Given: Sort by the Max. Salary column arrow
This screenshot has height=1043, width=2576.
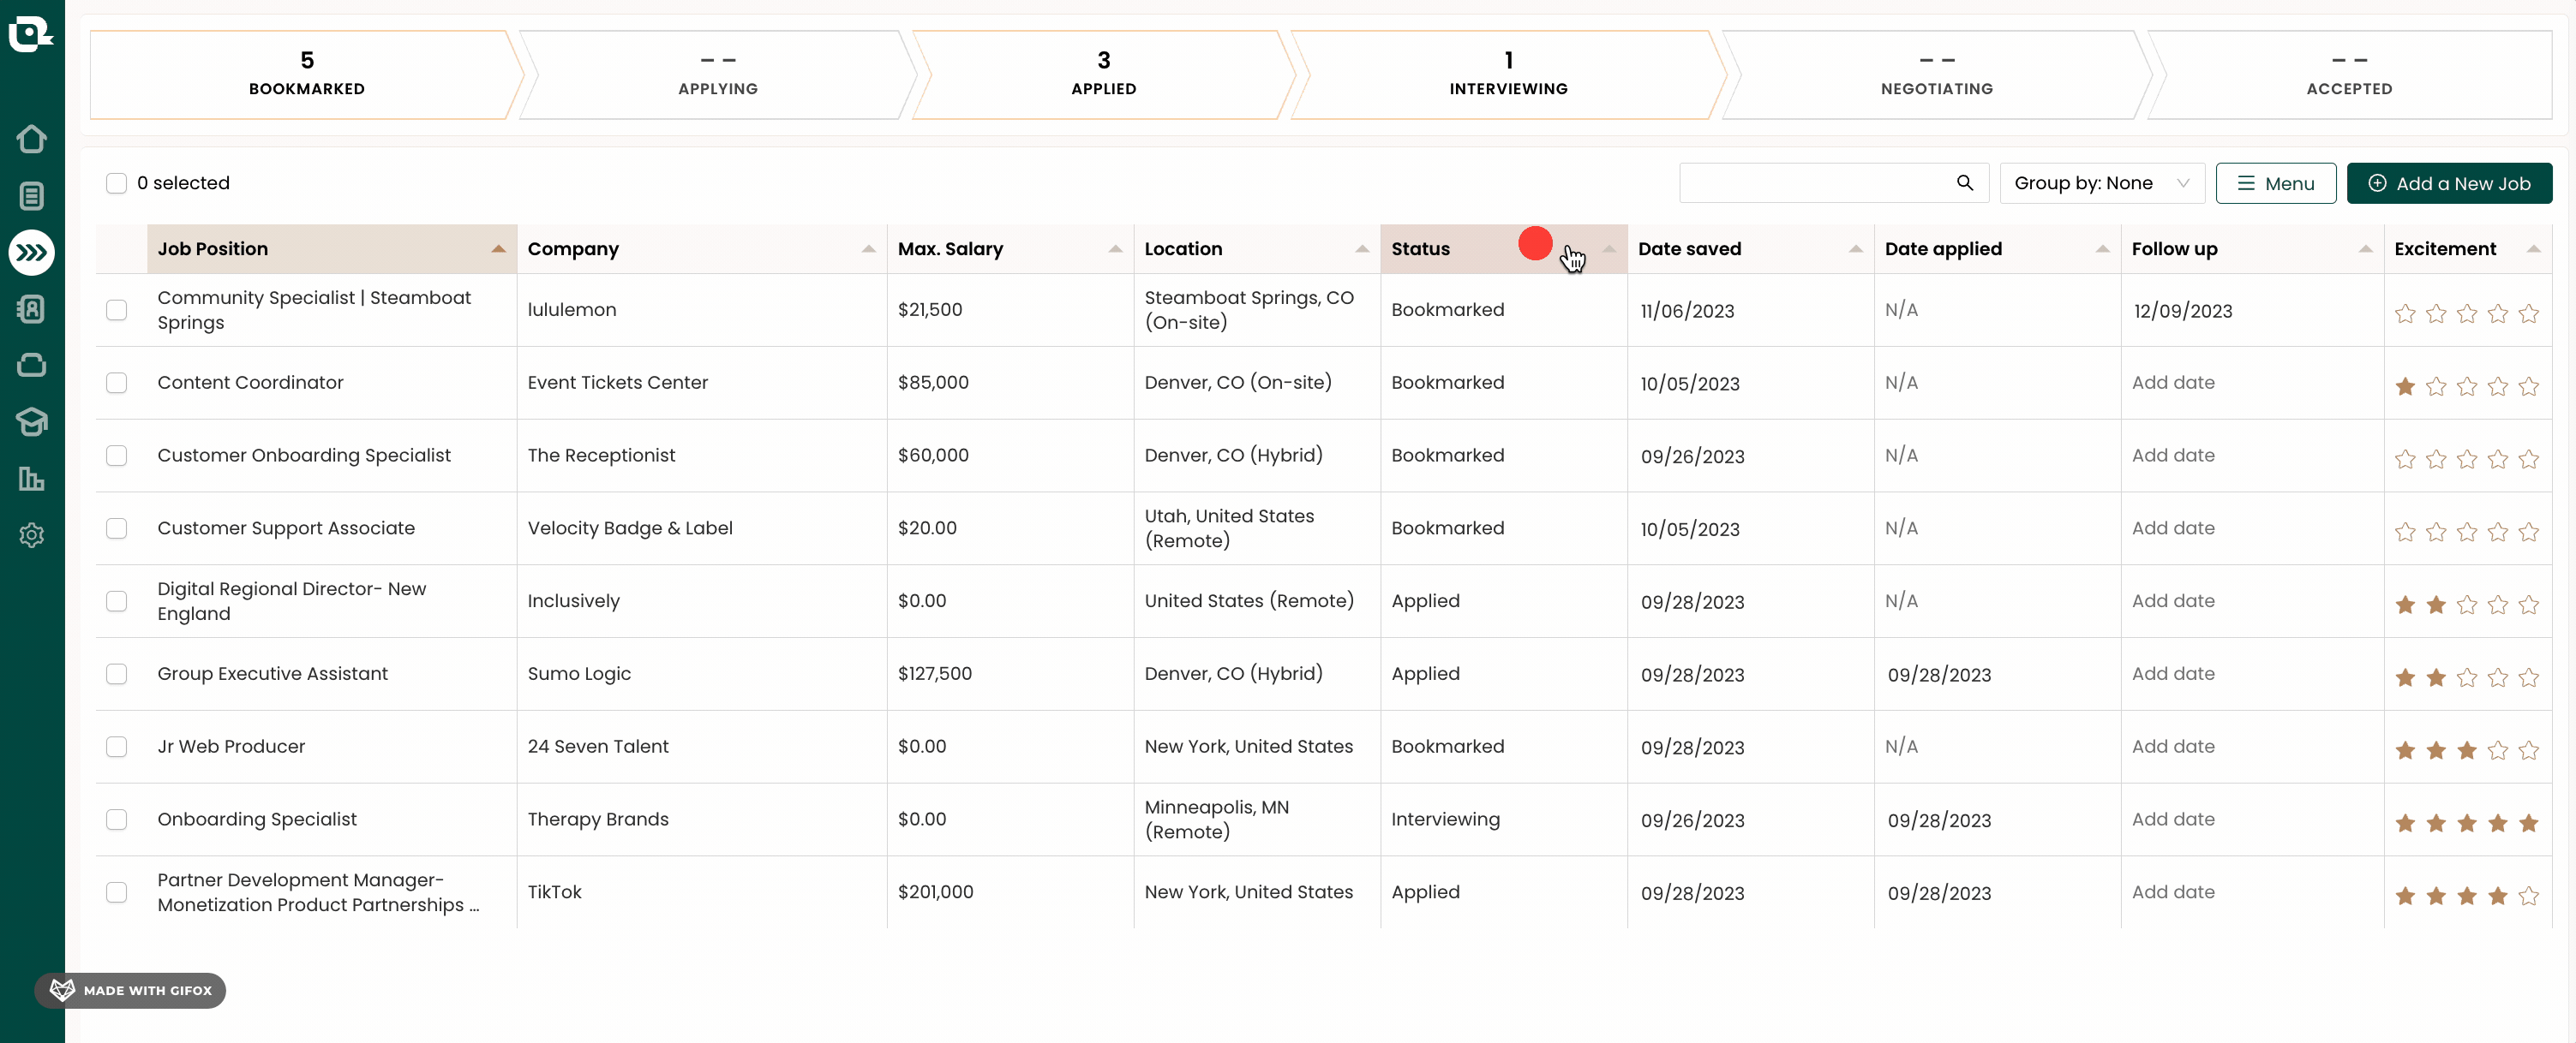Looking at the screenshot, I should pos(1115,248).
